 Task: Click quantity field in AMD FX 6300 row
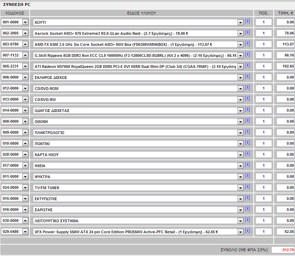(264, 44)
